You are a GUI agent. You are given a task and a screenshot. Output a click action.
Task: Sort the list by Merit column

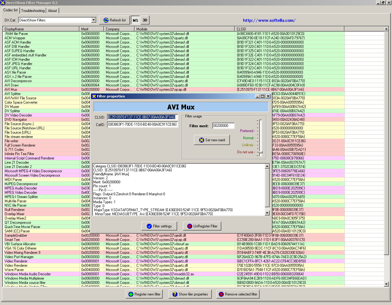[91, 29]
